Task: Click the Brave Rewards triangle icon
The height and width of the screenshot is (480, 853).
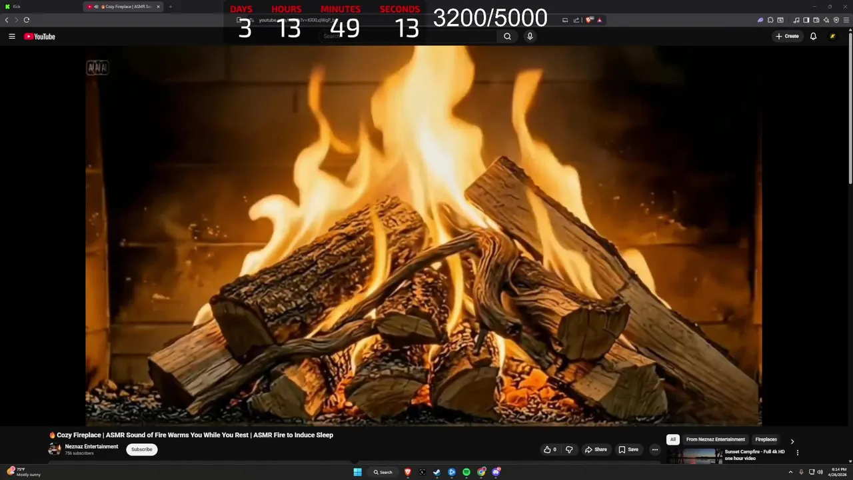Action: click(x=600, y=20)
